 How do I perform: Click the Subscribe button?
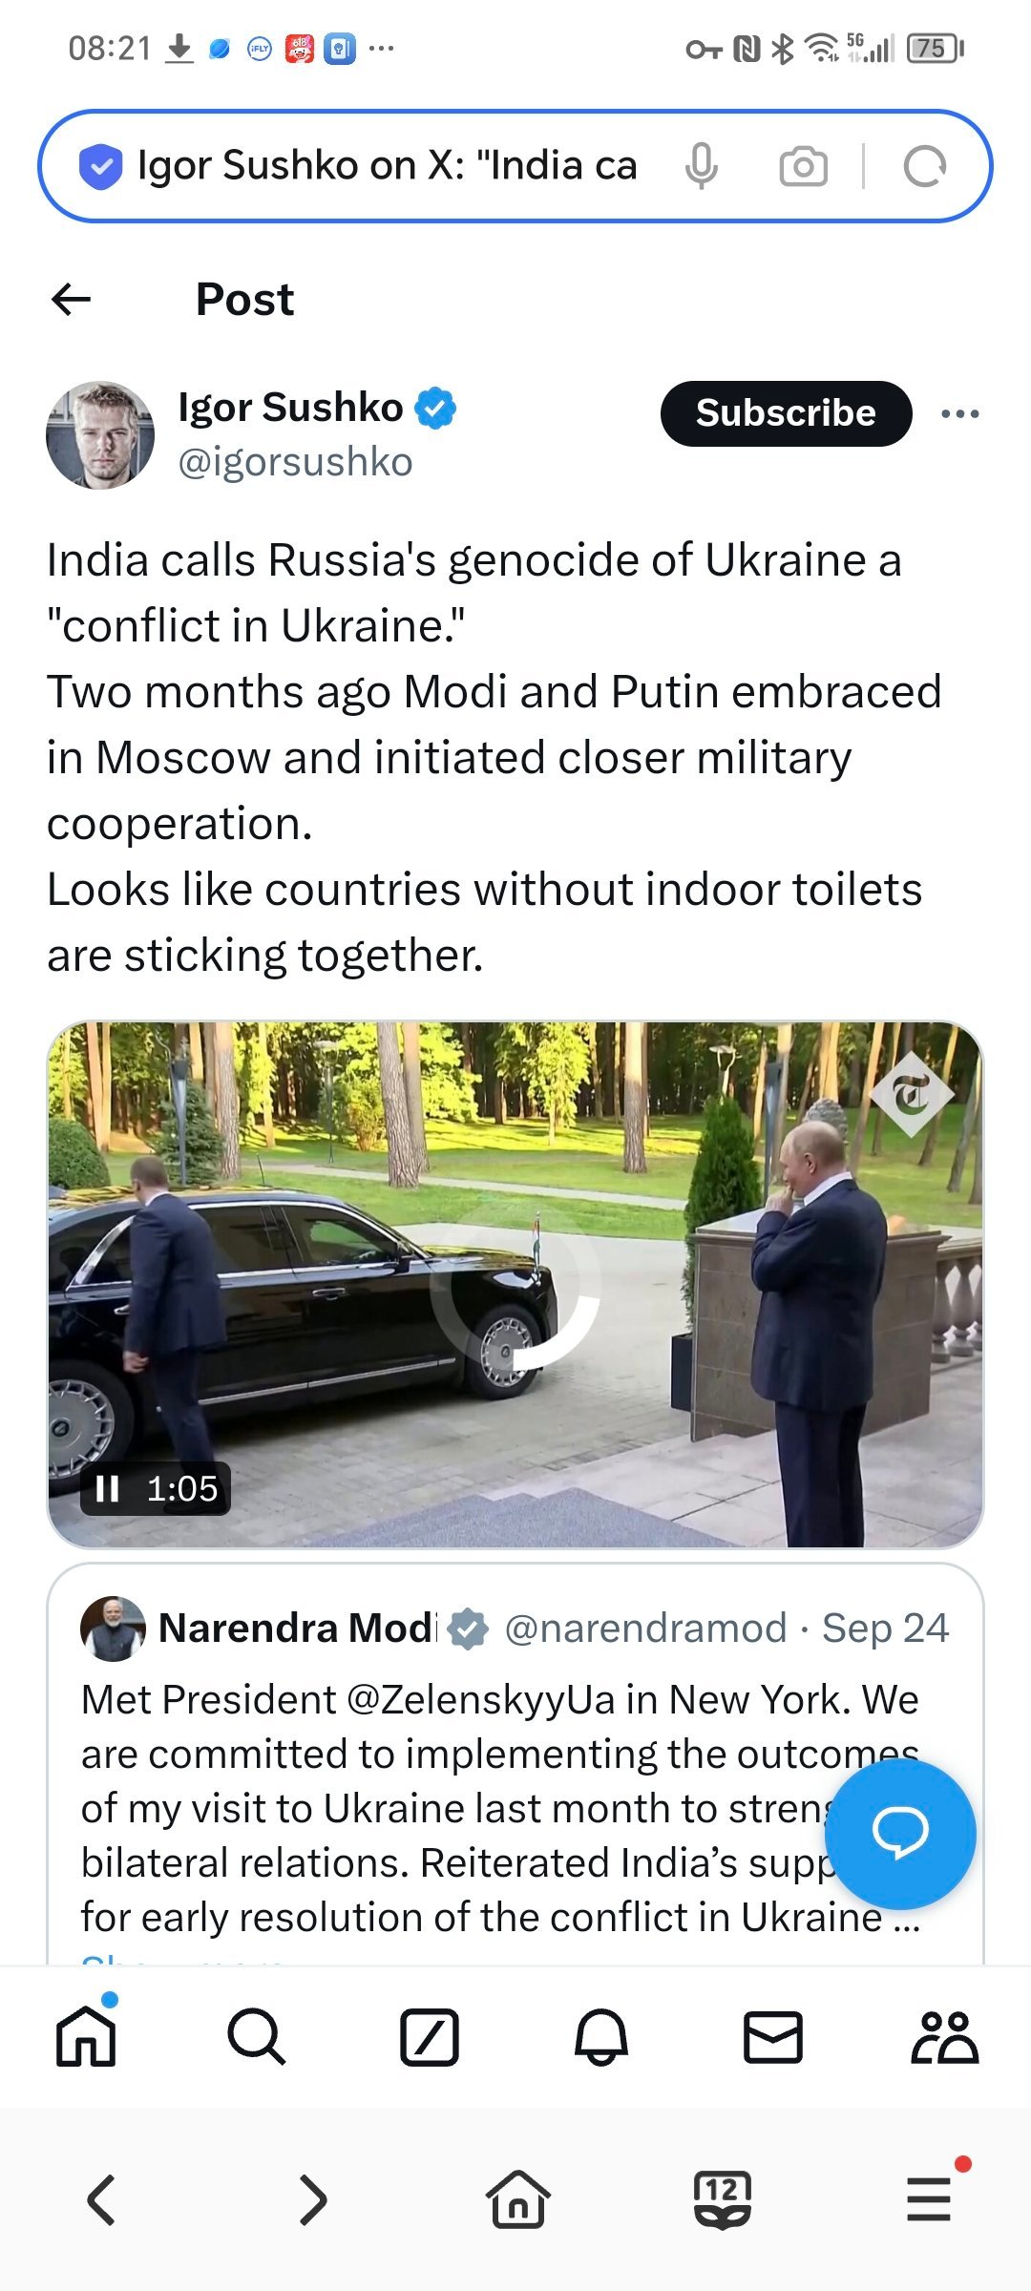coord(786,413)
